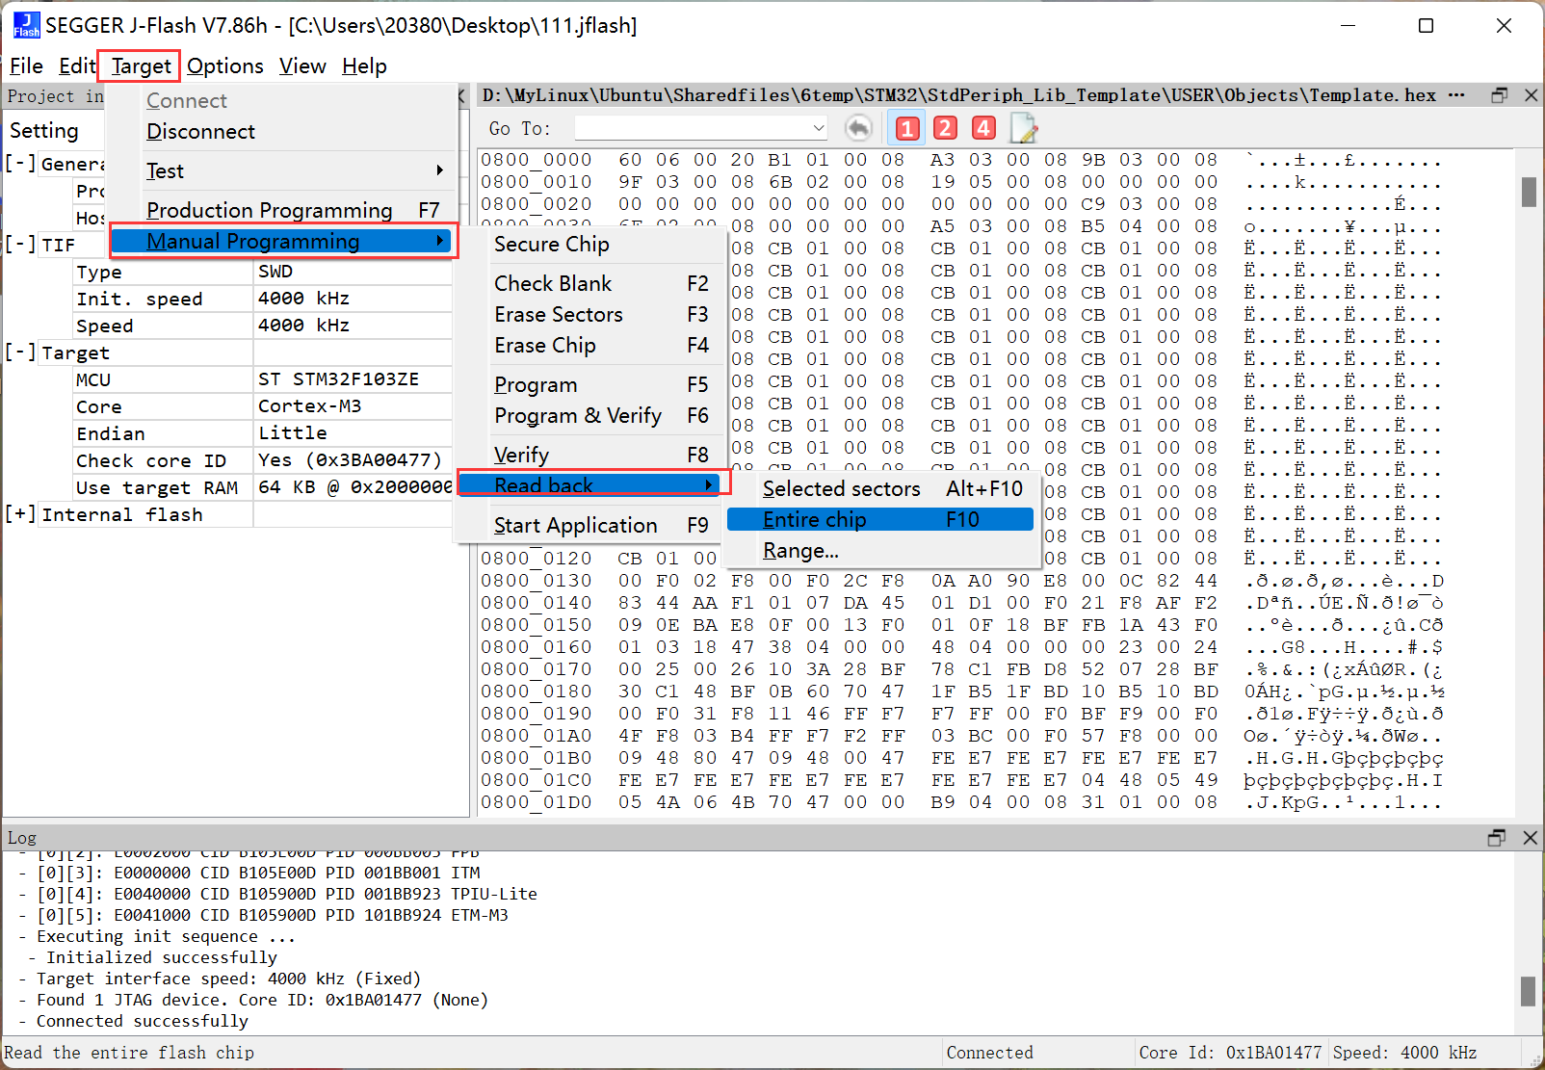Screen dimensions: 1545x1070
Task: Click the Log panel vertical scrollbar thumb
Action: (1528, 990)
